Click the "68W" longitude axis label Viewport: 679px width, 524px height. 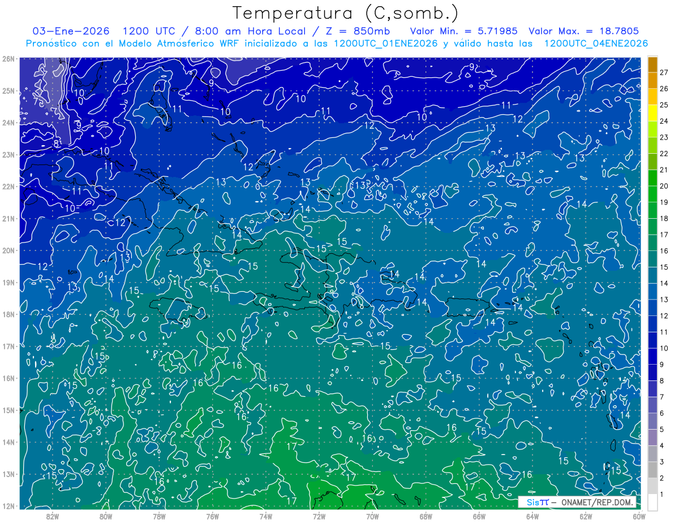click(426, 516)
